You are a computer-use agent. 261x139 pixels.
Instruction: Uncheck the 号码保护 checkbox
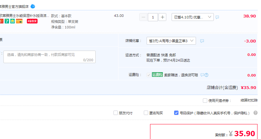pyautogui.click(x=176, y=113)
